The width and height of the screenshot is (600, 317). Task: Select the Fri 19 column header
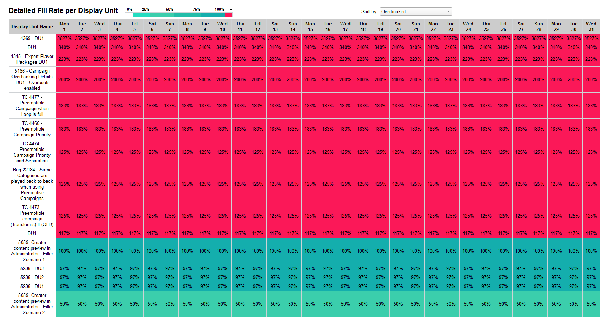click(381, 26)
